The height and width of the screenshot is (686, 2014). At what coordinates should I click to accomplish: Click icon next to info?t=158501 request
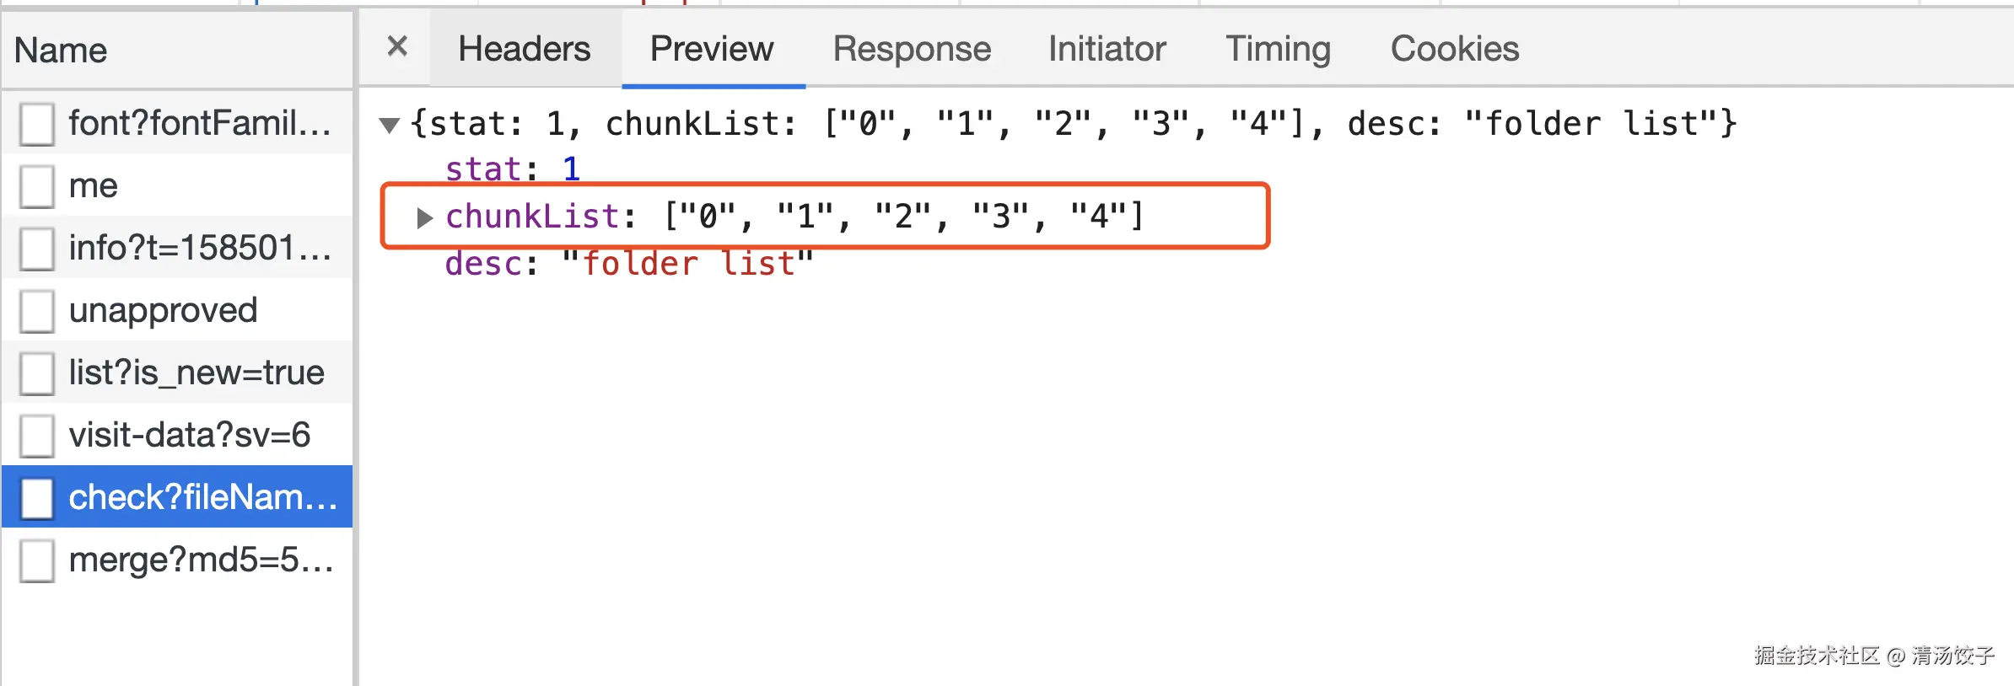[37, 249]
